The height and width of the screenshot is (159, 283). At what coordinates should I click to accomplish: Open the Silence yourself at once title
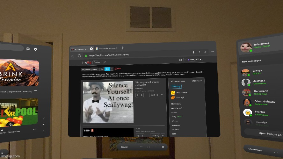(147, 83)
